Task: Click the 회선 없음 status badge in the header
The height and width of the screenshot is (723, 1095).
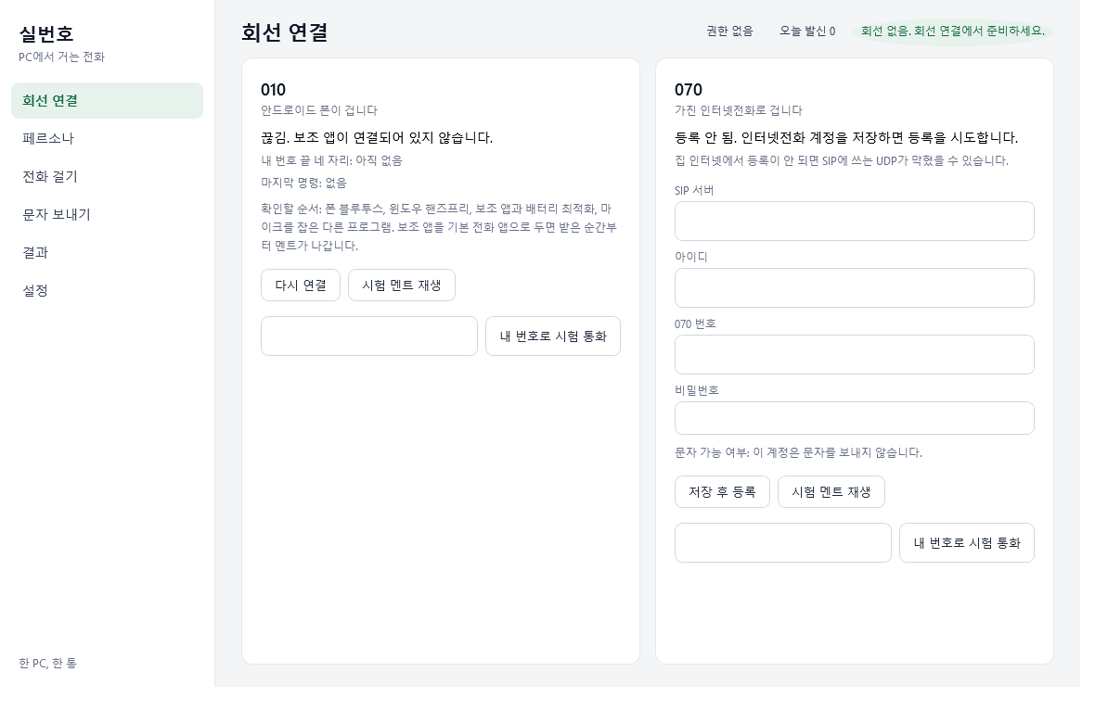Action: coord(952,32)
